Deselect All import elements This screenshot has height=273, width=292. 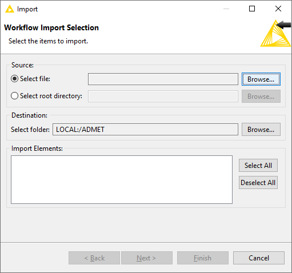point(258,183)
